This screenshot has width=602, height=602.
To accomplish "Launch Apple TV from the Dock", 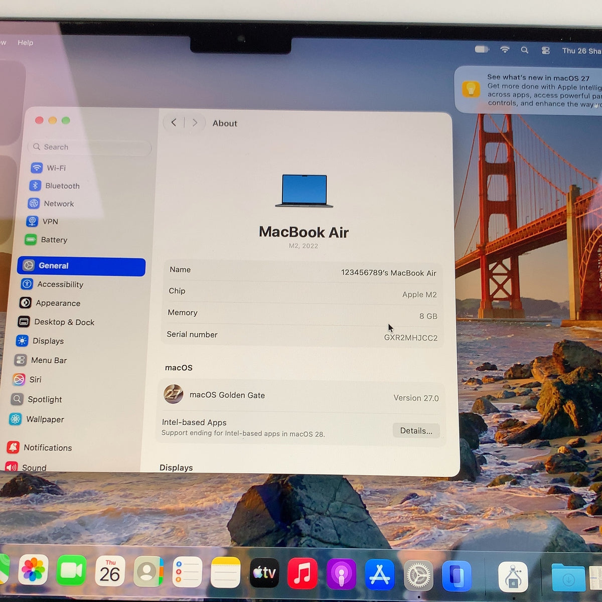I will tap(264, 572).
